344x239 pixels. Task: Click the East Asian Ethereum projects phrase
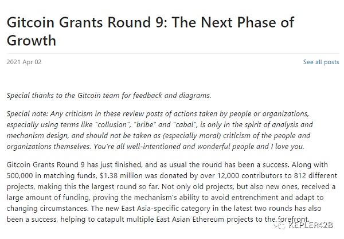190,220
